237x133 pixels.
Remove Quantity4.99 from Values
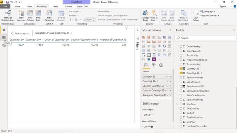click(x=170, y=76)
